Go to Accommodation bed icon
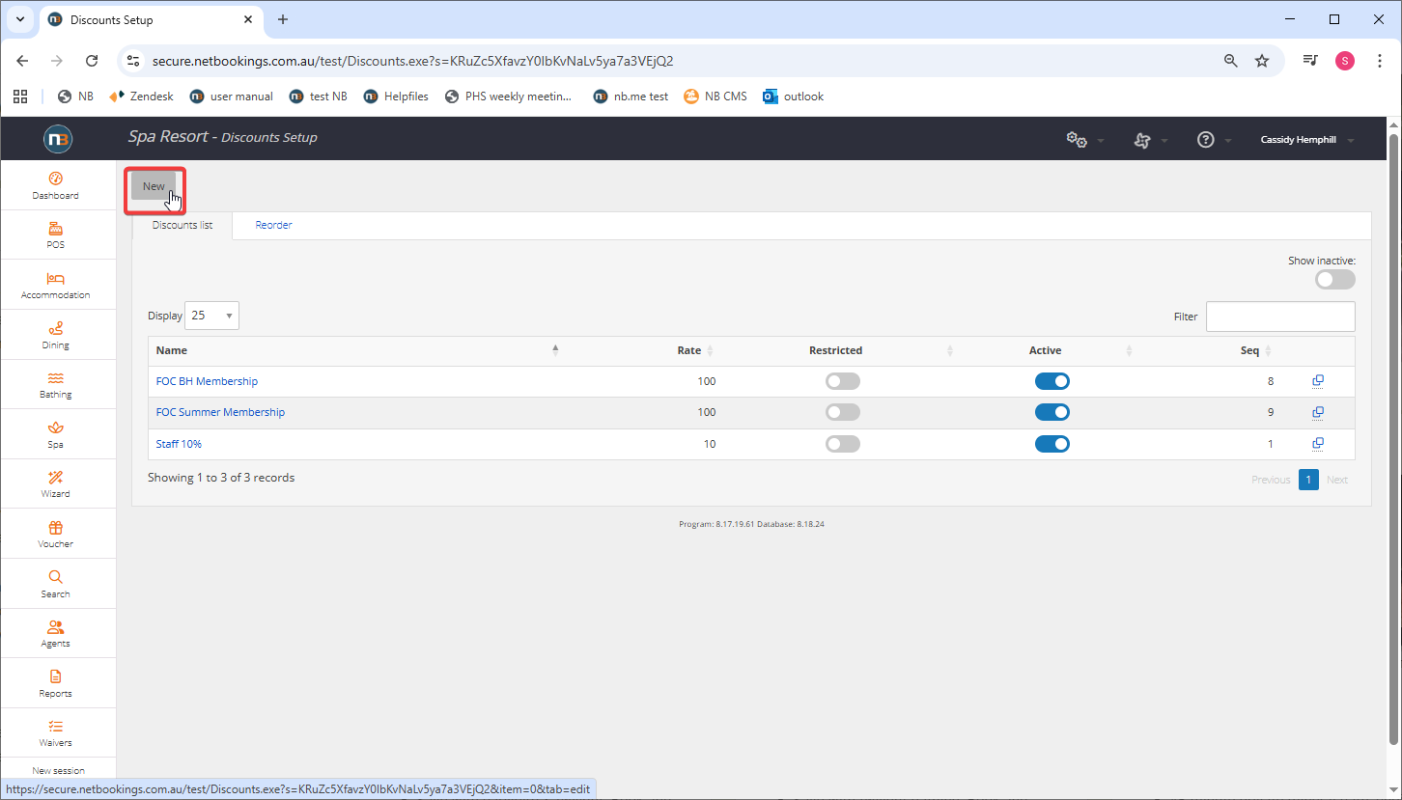1402x800 pixels. point(55,279)
